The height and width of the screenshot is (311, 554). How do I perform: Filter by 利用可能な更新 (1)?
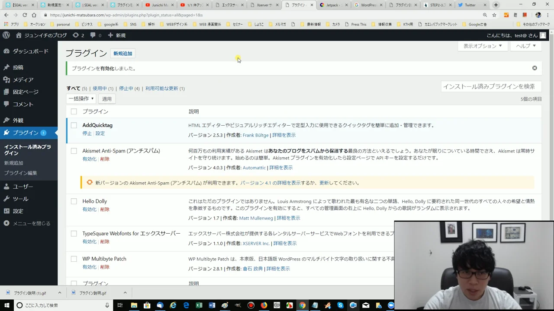pos(165,88)
